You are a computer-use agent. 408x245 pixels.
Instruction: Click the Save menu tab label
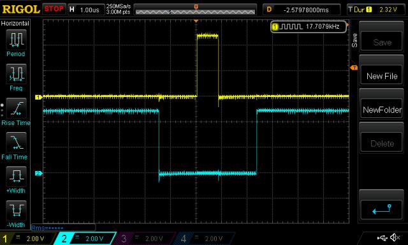pos(354,40)
